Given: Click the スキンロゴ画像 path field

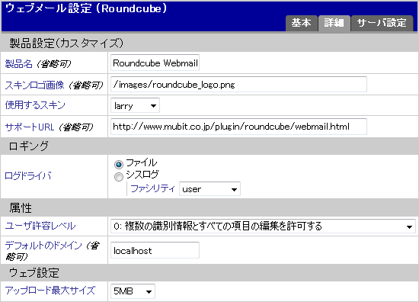Looking at the screenshot, I should coord(238,85).
